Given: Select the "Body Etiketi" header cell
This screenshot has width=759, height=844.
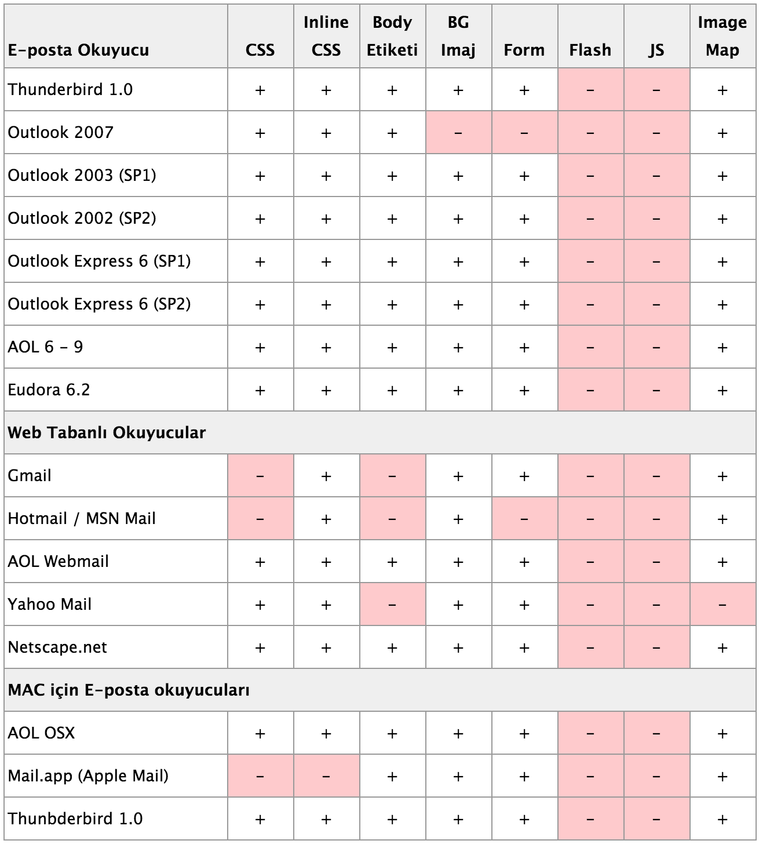Looking at the screenshot, I should coord(392,36).
